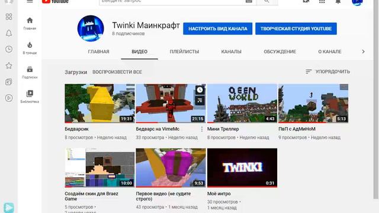This screenshot has width=379, height=213.
Task: Open Первое видео (не судите строго) title
Action: click(x=163, y=196)
